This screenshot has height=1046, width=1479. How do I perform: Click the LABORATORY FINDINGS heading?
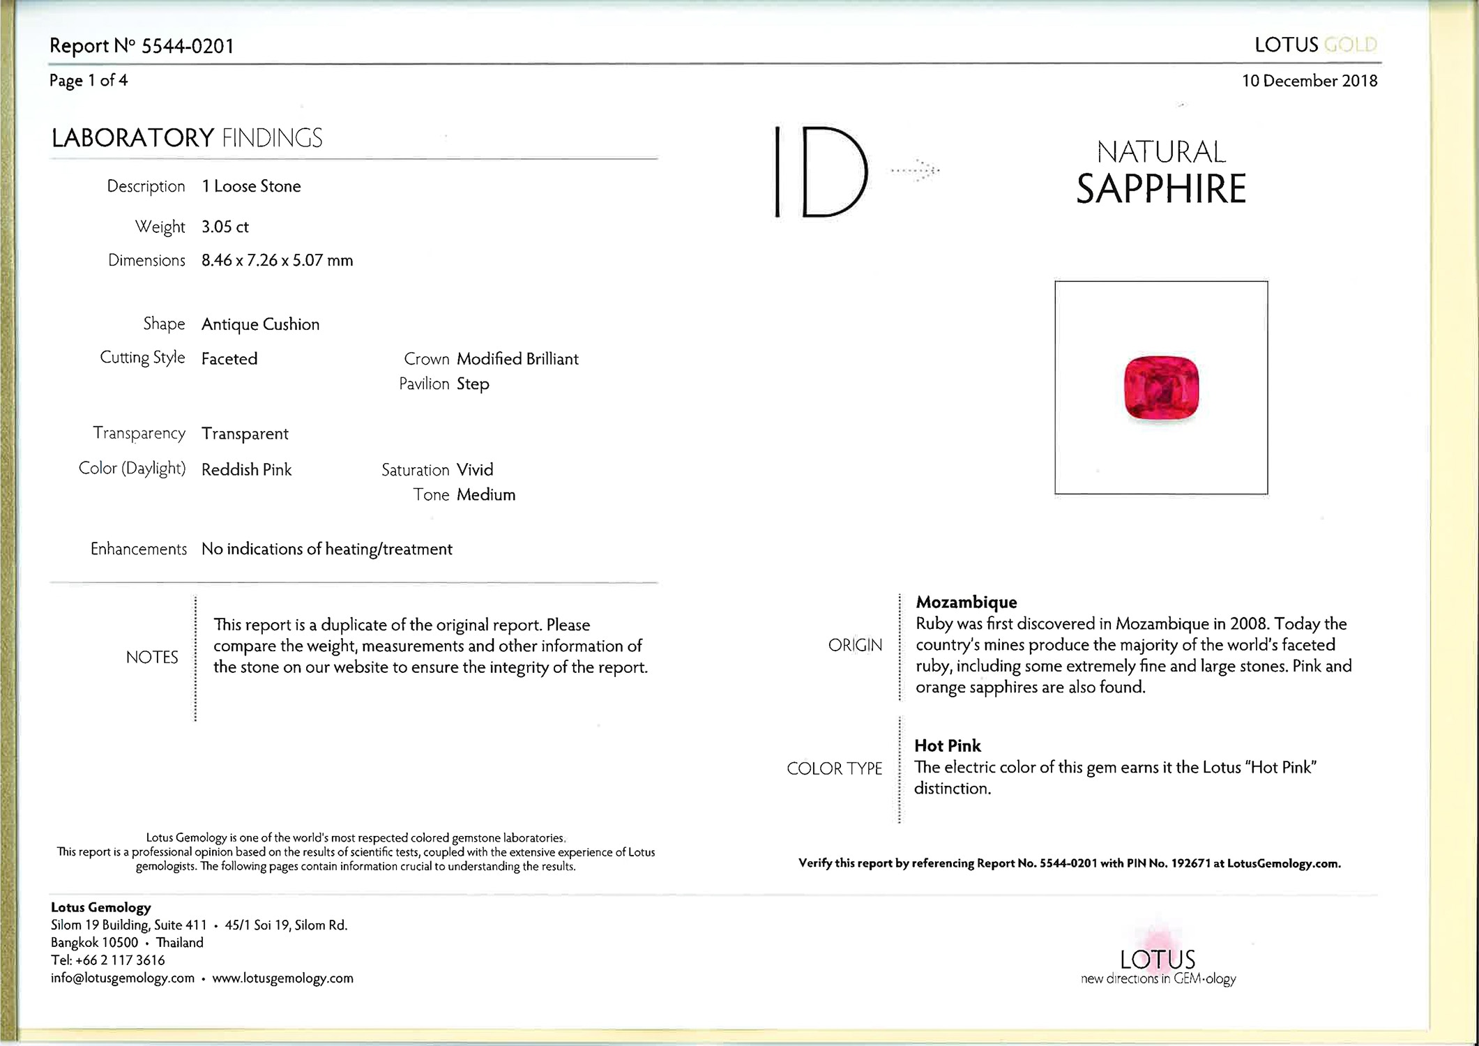[187, 137]
